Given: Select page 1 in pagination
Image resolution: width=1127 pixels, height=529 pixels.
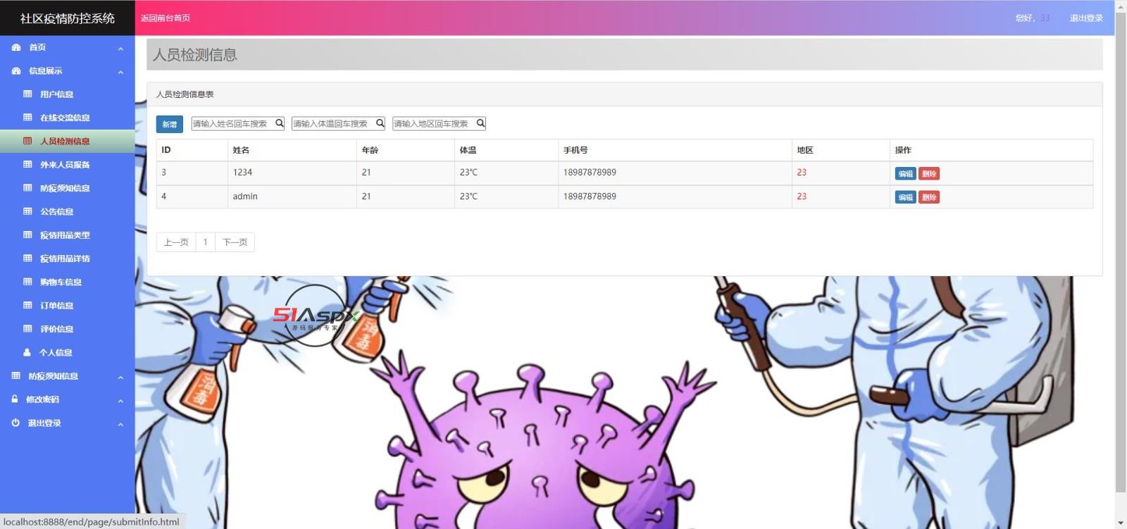Looking at the screenshot, I should (205, 242).
